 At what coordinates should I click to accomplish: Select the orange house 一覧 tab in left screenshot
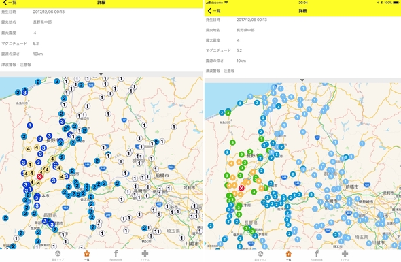87,255
